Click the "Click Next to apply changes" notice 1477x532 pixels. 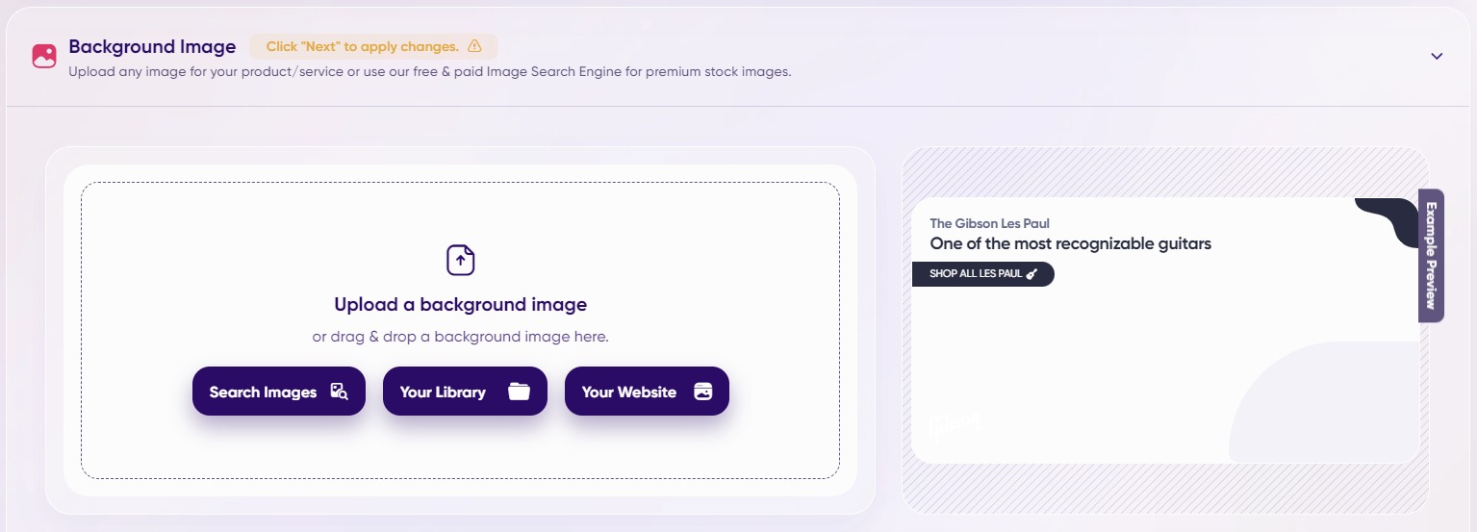pos(373,46)
